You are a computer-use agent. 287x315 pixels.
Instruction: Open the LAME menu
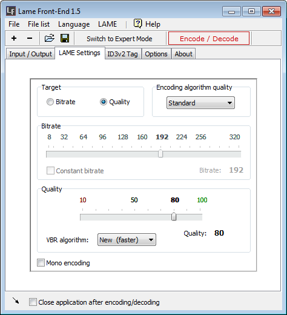point(107,24)
